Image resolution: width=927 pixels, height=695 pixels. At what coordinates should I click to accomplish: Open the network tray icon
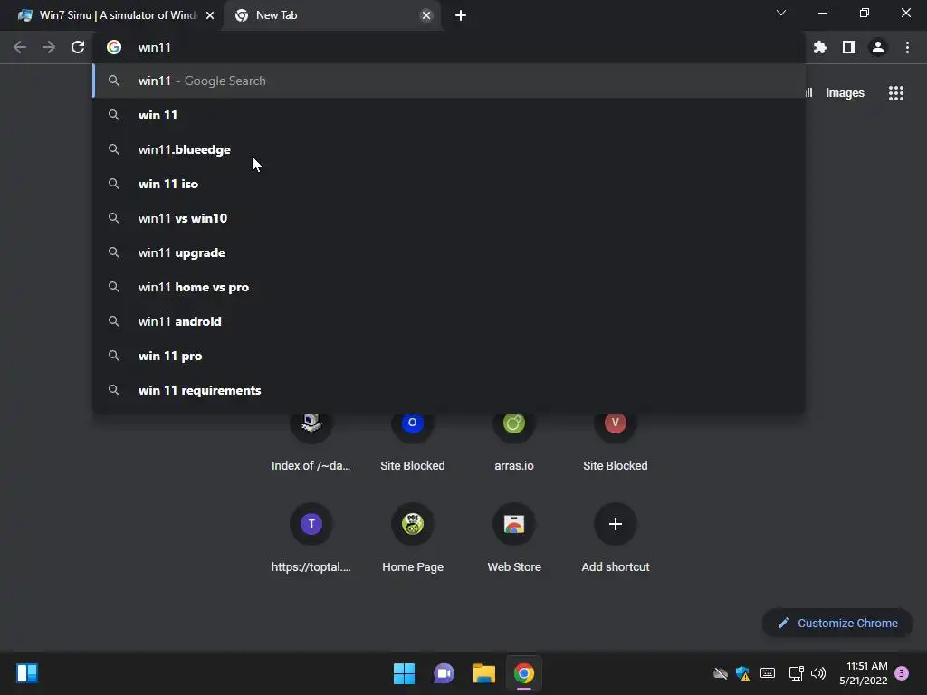click(796, 673)
